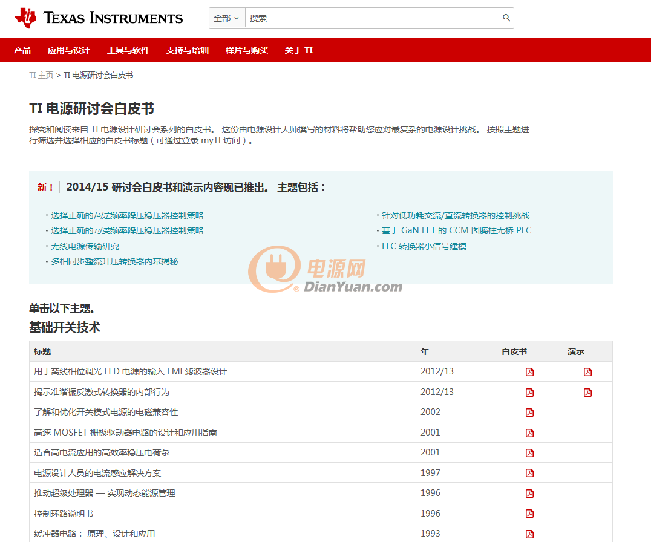Open the 工具与软件 menu

128,50
